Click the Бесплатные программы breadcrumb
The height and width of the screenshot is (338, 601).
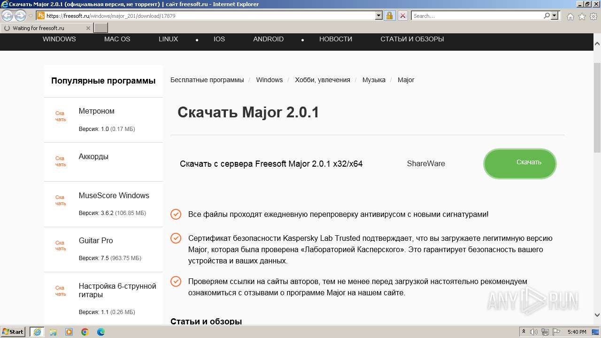click(207, 80)
